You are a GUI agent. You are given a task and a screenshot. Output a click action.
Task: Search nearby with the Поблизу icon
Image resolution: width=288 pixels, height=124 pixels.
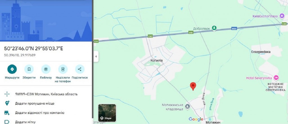pos(46,69)
